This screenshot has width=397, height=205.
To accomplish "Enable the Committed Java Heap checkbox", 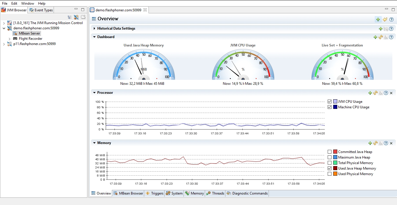I will coord(329,152).
